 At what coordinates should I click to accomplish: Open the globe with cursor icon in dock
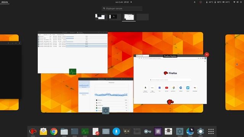coord(190,131)
